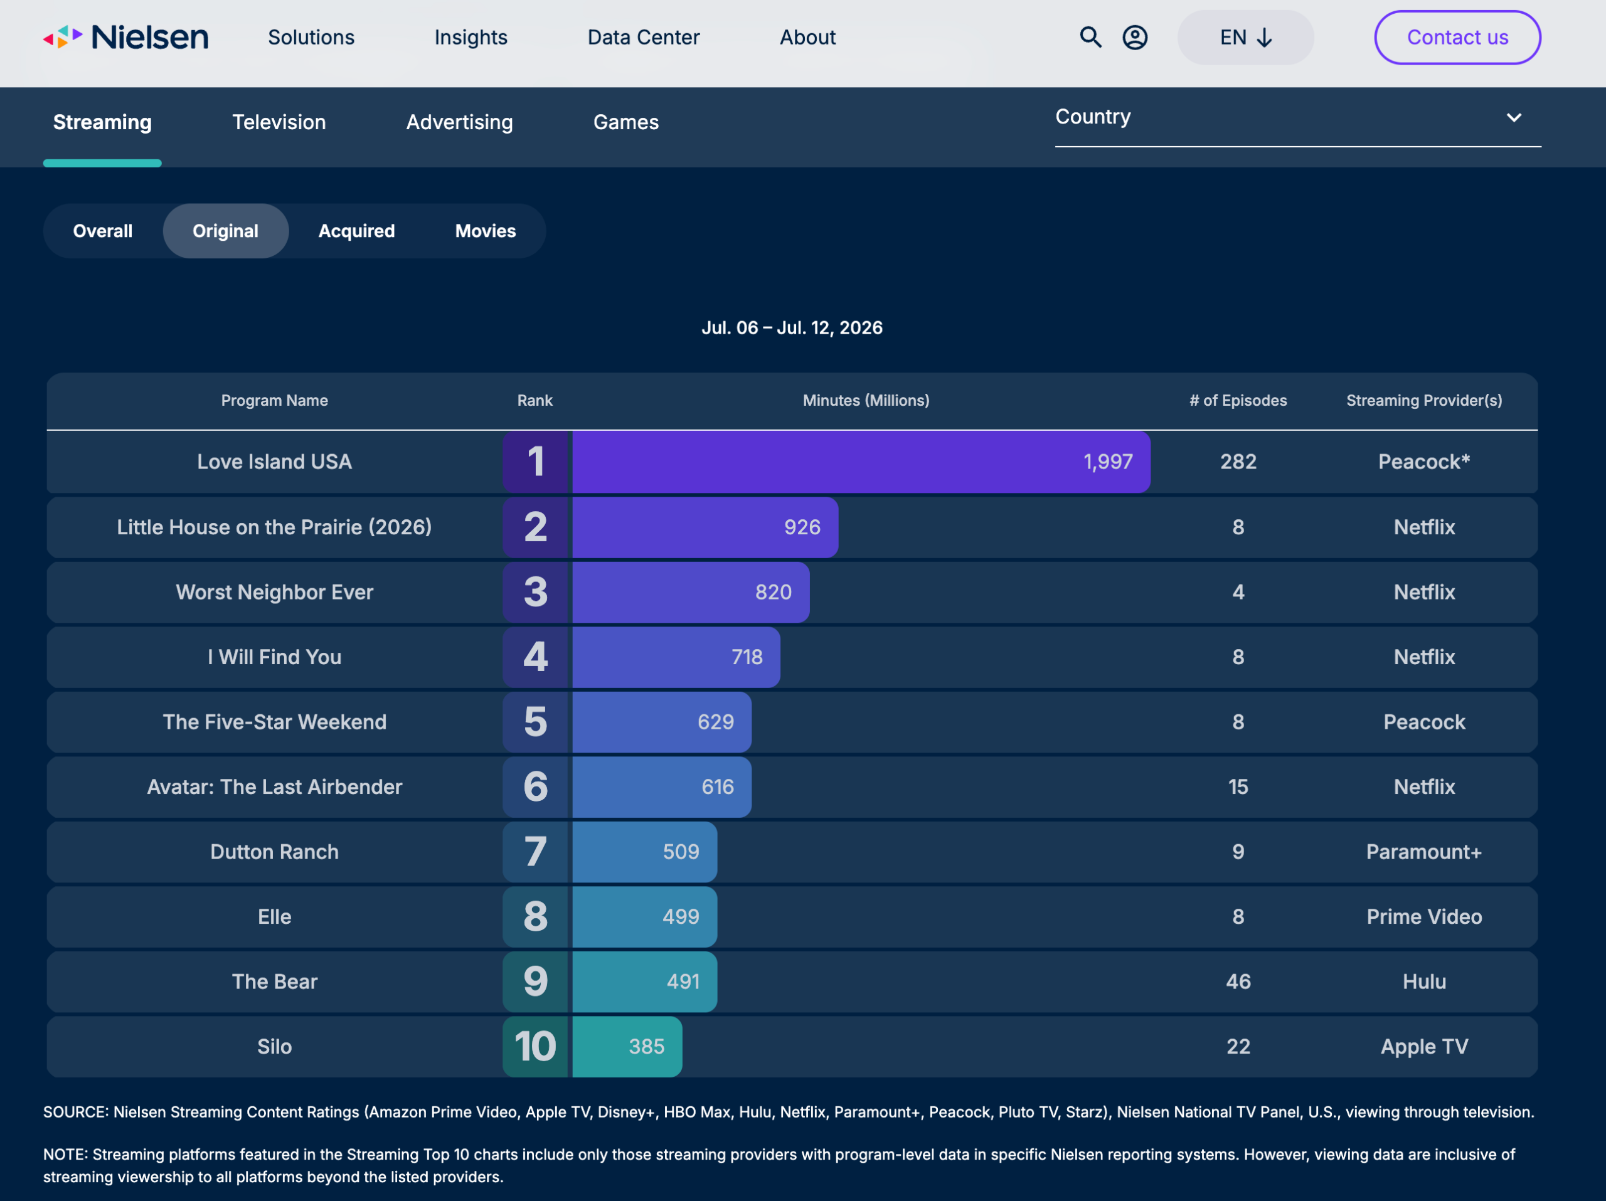Click 'The Bear' program name
Screen dimensions: 1606x1201
pos(274,982)
